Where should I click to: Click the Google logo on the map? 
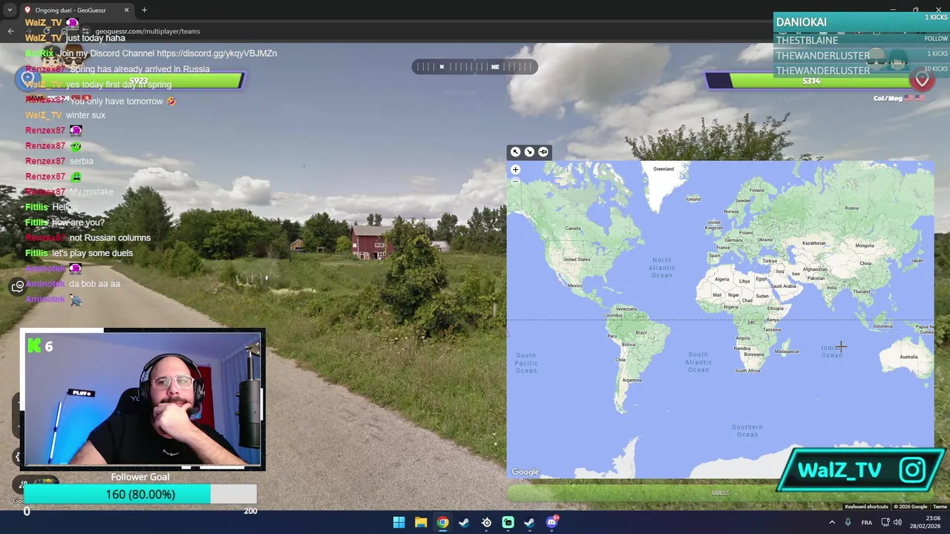pos(525,472)
